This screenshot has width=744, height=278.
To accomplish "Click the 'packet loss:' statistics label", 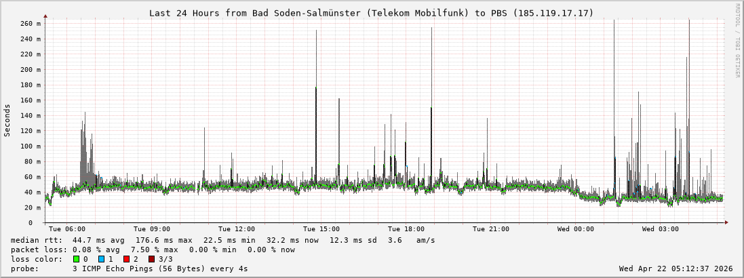I will tap(39, 250).
